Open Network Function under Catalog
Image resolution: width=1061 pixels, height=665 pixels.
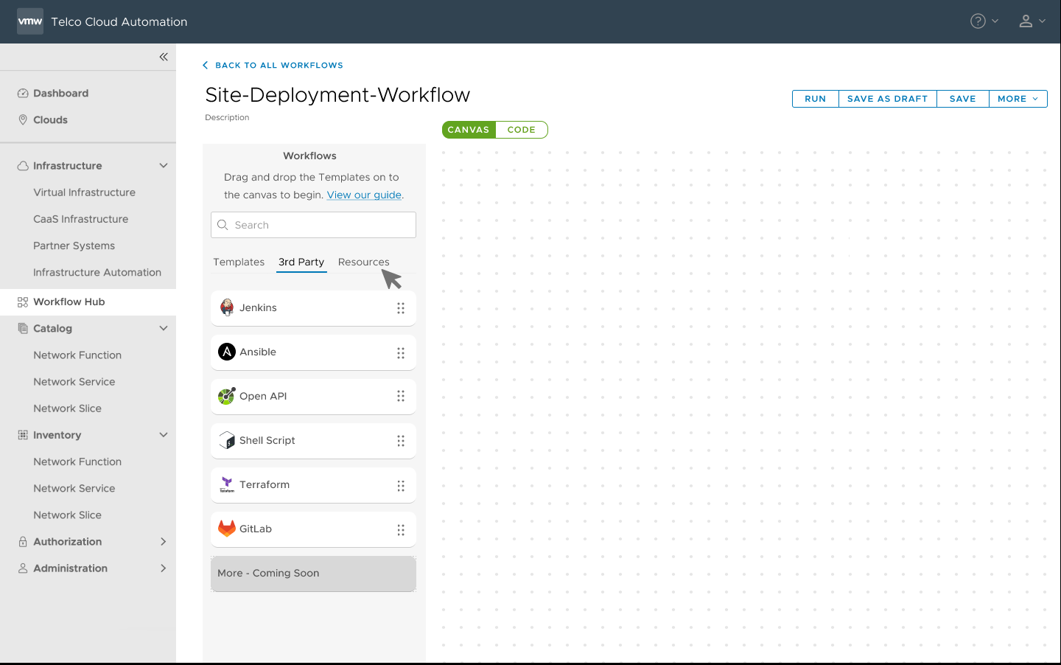[x=77, y=355]
